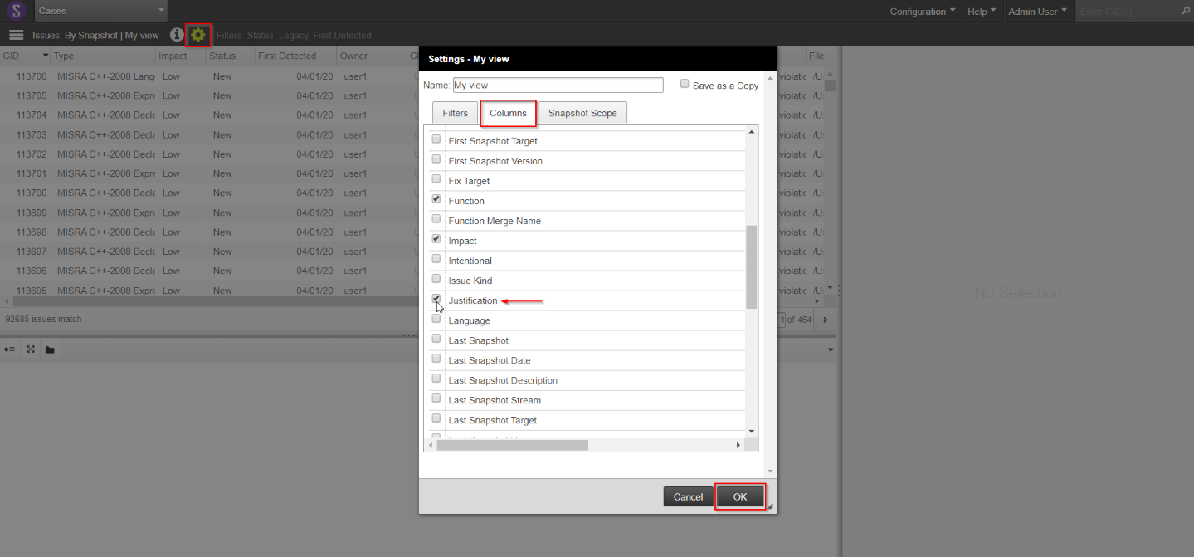Uncheck Impact column checkbox
Viewport: 1194px width, 557px height.
pyautogui.click(x=436, y=239)
